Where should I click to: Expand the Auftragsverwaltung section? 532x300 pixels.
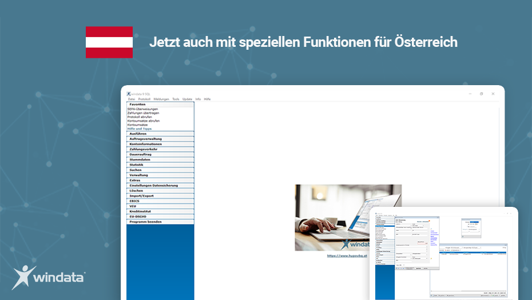[x=160, y=139]
